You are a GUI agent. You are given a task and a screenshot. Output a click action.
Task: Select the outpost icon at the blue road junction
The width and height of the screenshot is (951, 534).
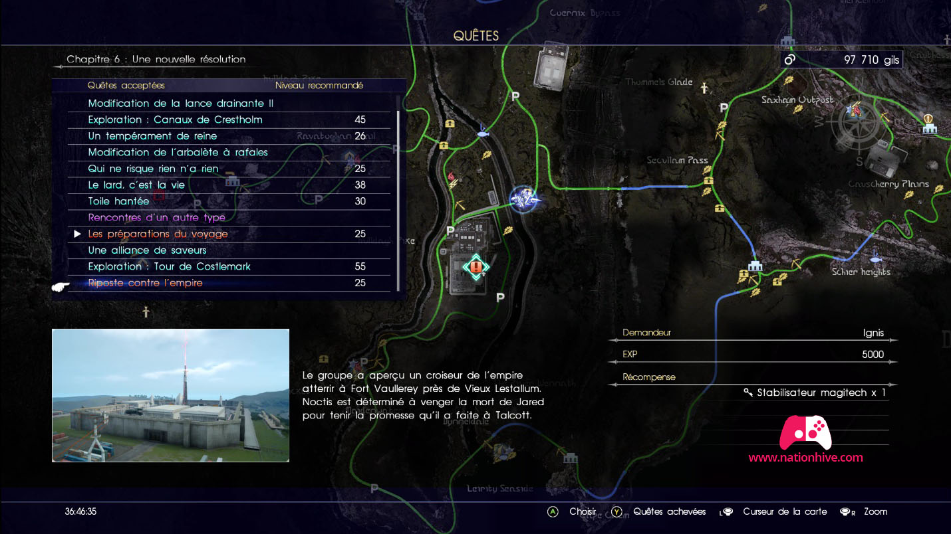[x=754, y=265]
